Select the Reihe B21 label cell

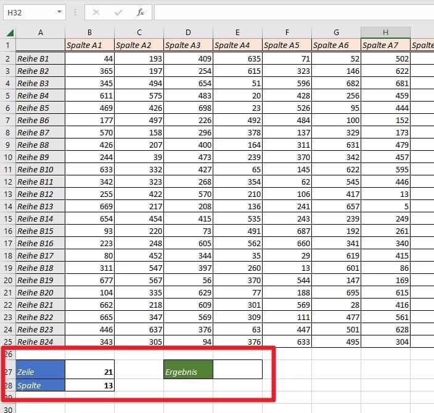41,305
